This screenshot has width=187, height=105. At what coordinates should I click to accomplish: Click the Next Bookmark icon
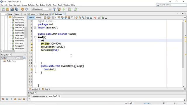(x=80, y=17)
